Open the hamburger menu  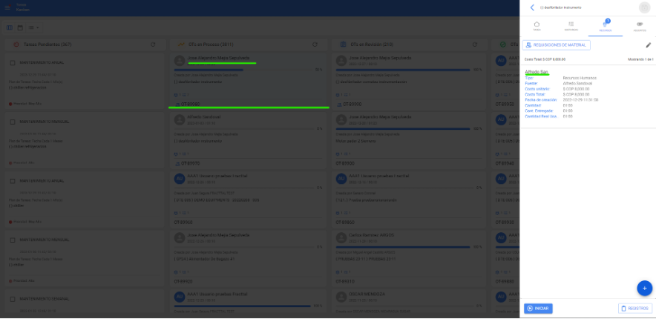[8, 7]
